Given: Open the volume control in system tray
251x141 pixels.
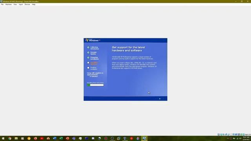Looking at the screenshot, I should tap(240, 138).
